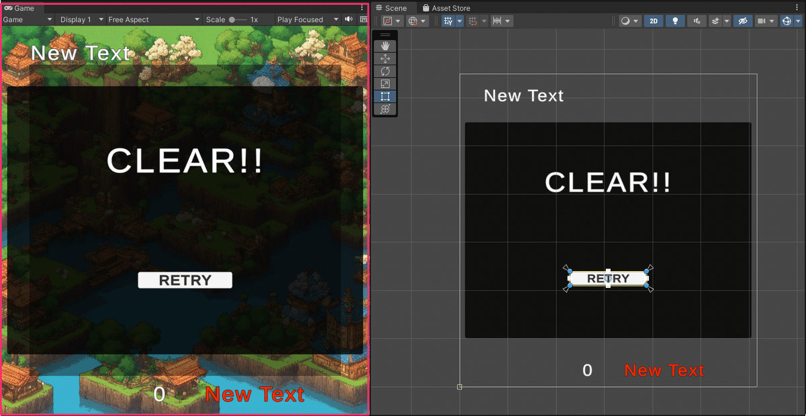Open the Gizmos dropdown arrow
Image resolution: width=806 pixels, height=416 pixels.
click(798, 21)
